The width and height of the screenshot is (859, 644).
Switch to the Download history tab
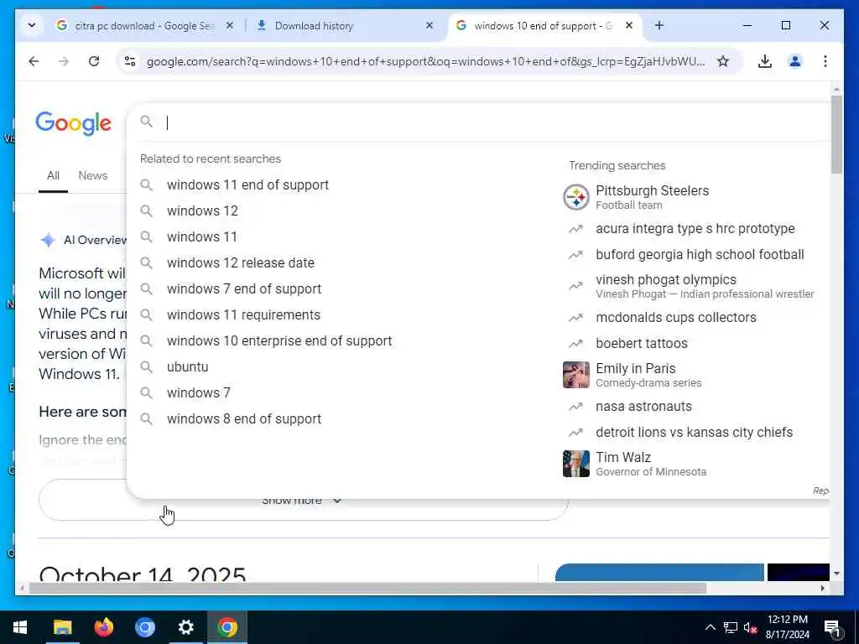(x=344, y=26)
